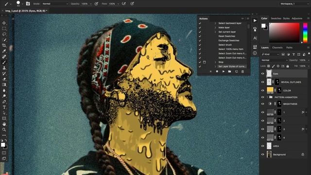Hide the REVEAL OUTLINES layer
This screenshot has height=175, width=311.
[263, 82]
